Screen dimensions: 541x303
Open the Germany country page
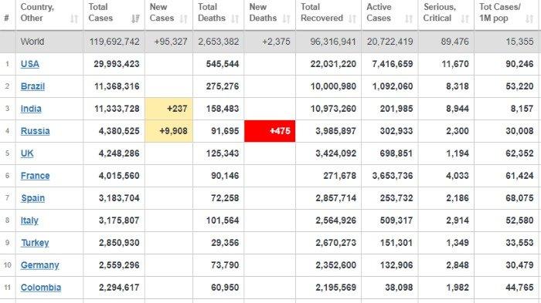click(39, 265)
